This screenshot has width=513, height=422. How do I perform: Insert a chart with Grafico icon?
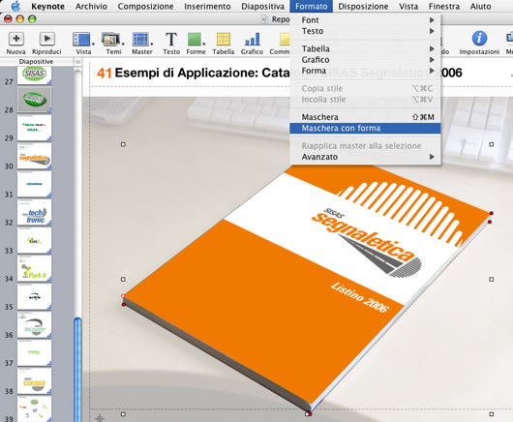click(252, 40)
